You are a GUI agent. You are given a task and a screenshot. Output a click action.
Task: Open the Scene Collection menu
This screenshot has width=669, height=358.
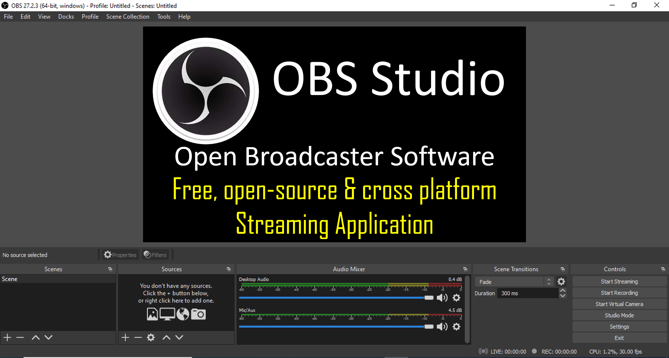pyautogui.click(x=128, y=16)
